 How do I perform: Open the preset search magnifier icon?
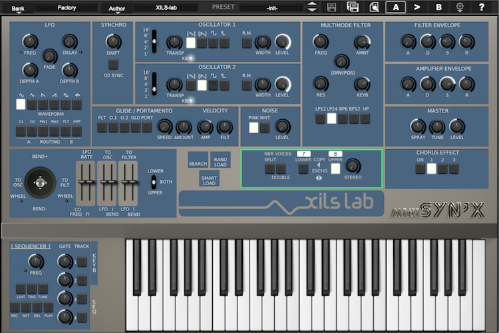[x=374, y=7]
